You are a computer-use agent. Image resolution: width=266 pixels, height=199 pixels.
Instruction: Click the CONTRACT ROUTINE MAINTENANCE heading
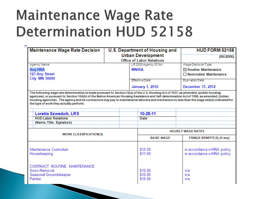tap(62, 166)
